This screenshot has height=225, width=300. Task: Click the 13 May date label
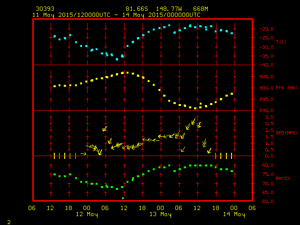point(160,214)
